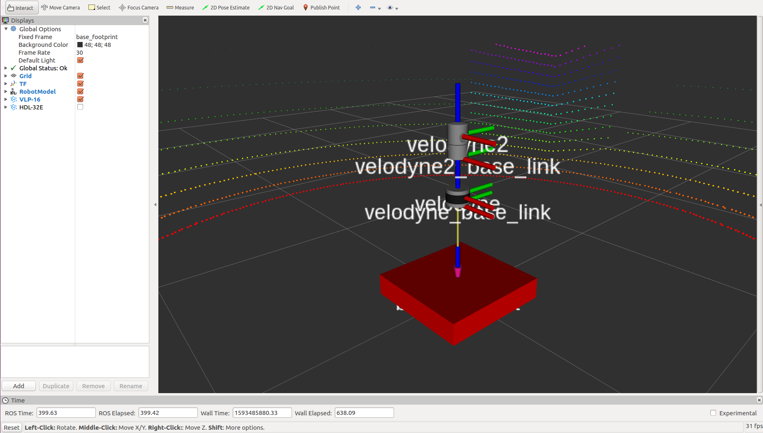Click inside the ROS Time field
This screenshot has height=433, width=763.
[66, 412]
